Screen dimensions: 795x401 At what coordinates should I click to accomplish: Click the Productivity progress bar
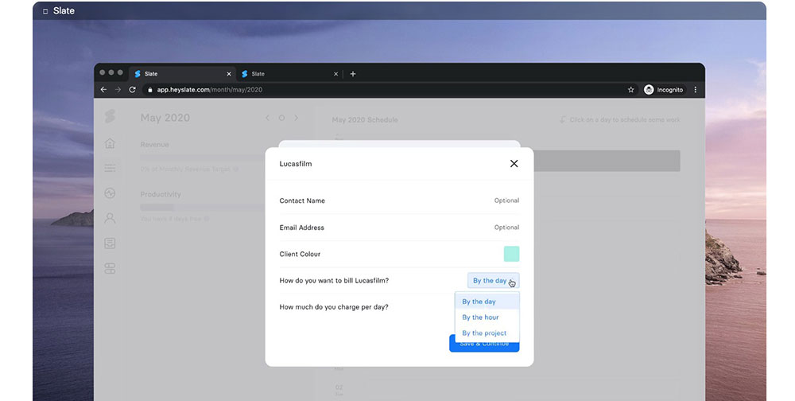tap(203, 207)
